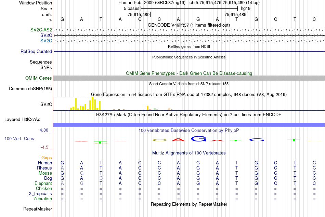Screen dimensions: 325x217
Task: Click the Dog species label
Action: [48, 178]
